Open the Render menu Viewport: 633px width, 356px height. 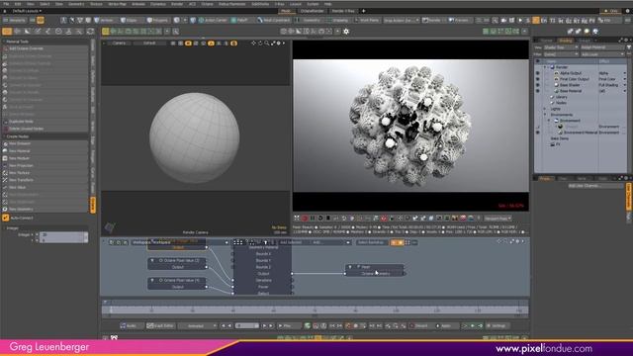pyautogui.click(x=177, y=4)
